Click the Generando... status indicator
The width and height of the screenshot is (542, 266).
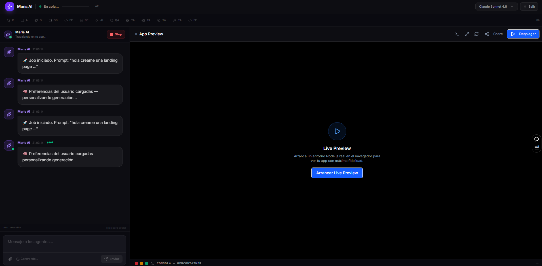pyautogui.click(x=27, y=259)
